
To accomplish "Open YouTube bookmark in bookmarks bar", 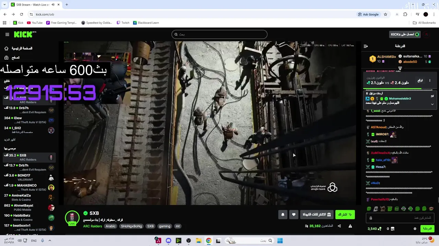I will click(x=35, y=23).
